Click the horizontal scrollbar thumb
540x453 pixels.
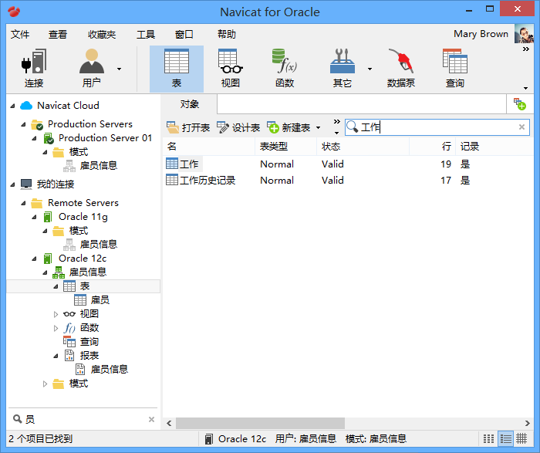tap(260, 423)
